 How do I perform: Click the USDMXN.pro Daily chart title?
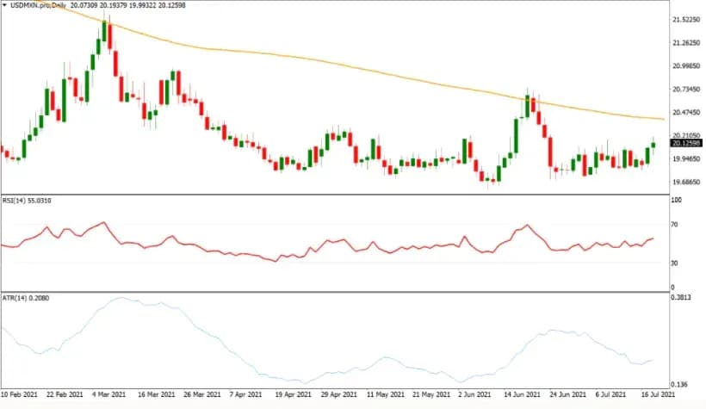click(x=38, y=5)
